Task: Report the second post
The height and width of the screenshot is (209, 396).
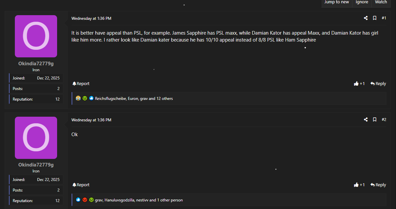Action: (x=81, y=185)
